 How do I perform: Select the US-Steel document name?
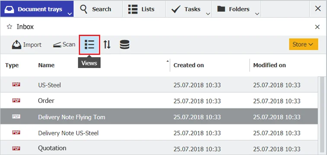click(49, 85)
